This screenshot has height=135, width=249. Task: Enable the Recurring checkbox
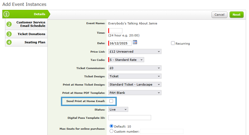click(x=173, y=43)
